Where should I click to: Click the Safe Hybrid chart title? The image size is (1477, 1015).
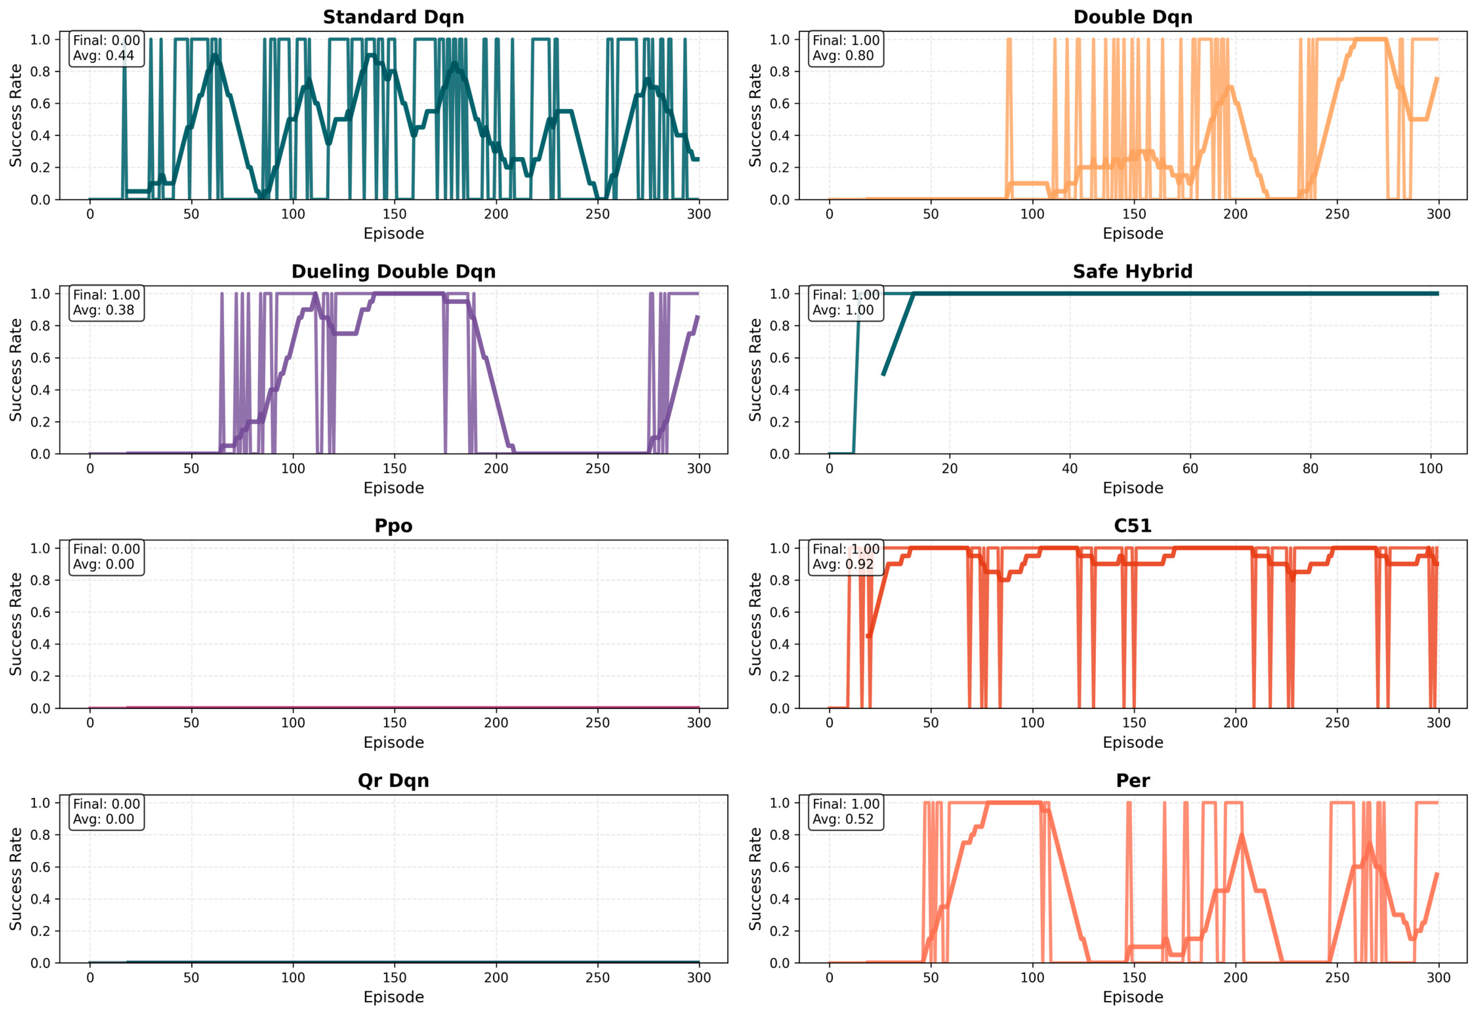pyautogui.click(x=1132, y=272)
